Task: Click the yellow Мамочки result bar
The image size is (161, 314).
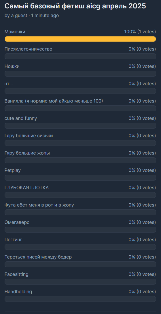Action: (x=80, y=39)
